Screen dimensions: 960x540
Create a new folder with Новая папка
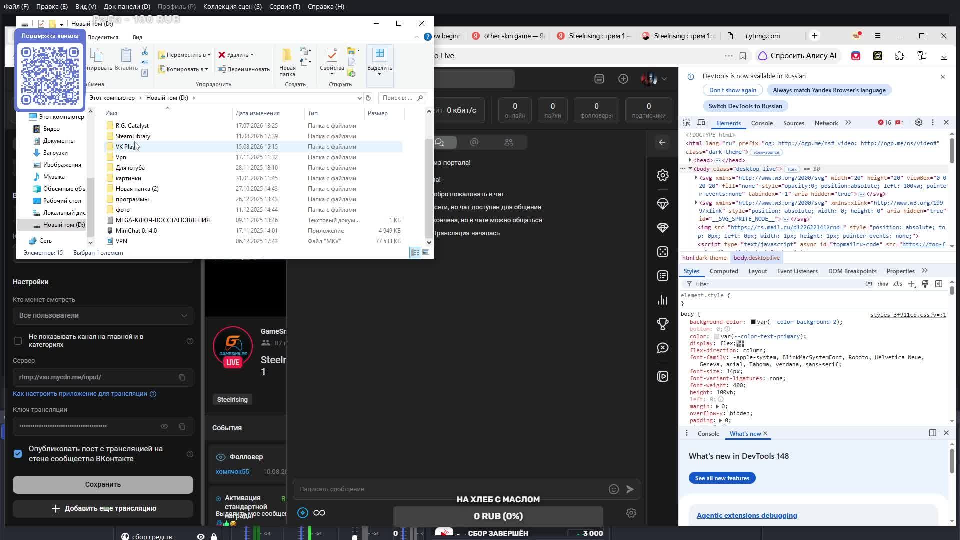coord(287,62)
